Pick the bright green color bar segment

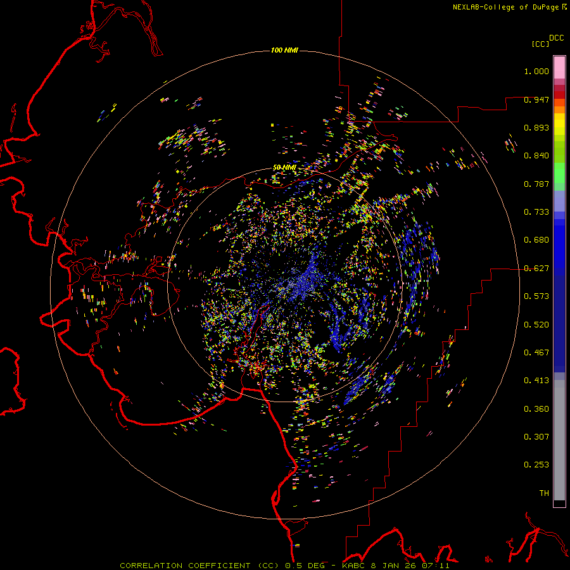tap(559, 173)
